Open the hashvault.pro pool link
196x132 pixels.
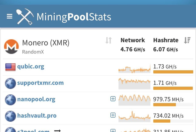(x=37, y=116)
